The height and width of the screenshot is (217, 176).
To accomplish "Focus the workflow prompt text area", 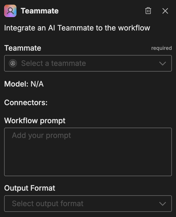I will [88, 152].
